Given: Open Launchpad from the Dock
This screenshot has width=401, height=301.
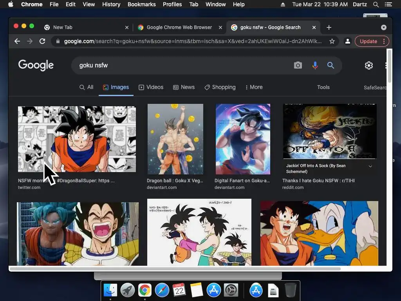Looking at the screenshot, I should click(x=128, y=290).
